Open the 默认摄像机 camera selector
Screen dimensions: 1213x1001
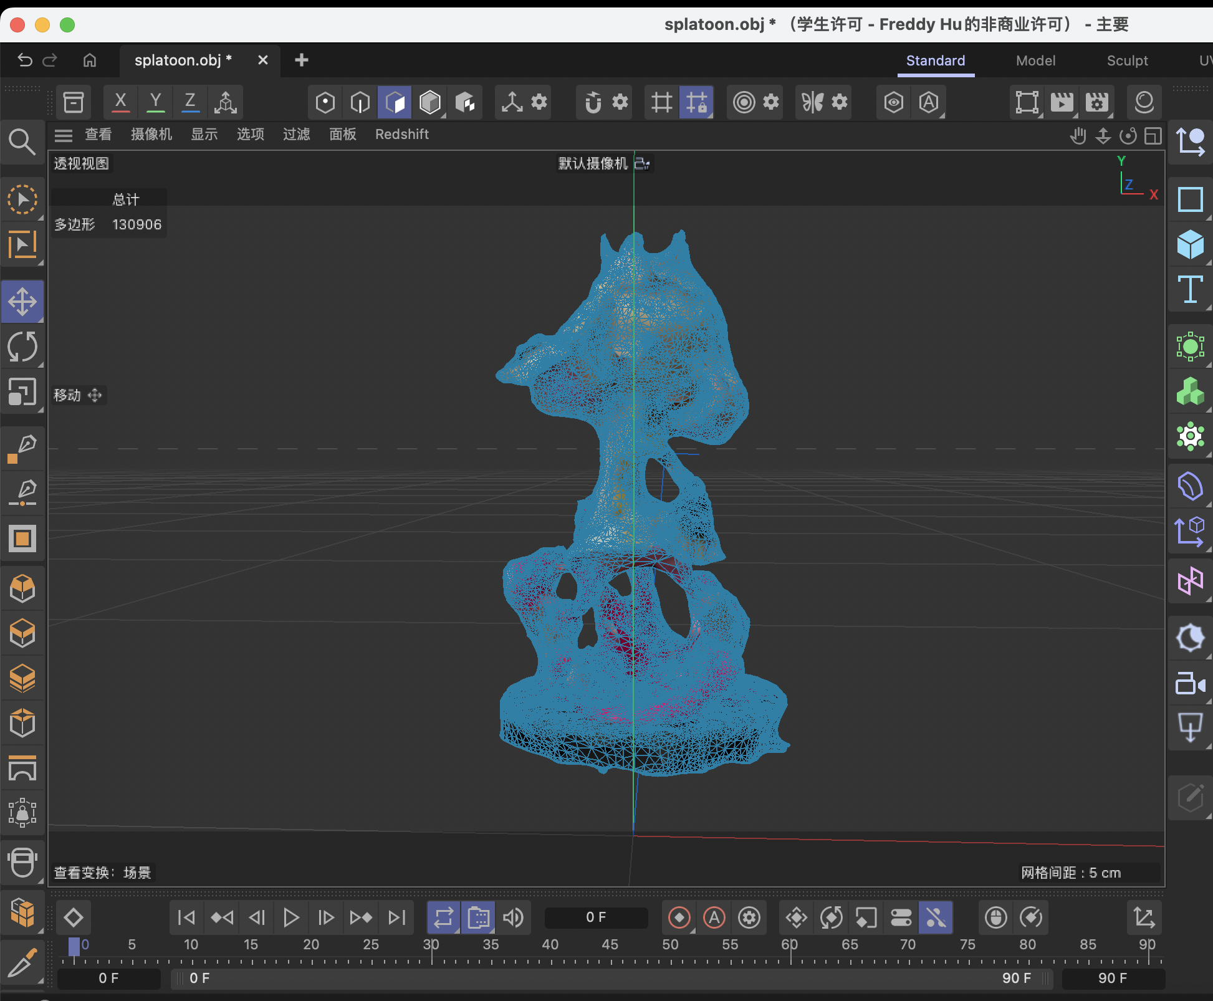tap(593, 163)
